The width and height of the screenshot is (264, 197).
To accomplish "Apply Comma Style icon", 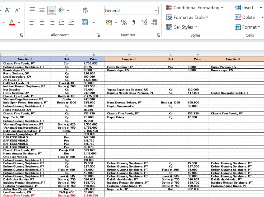I will tap(134, 22).
